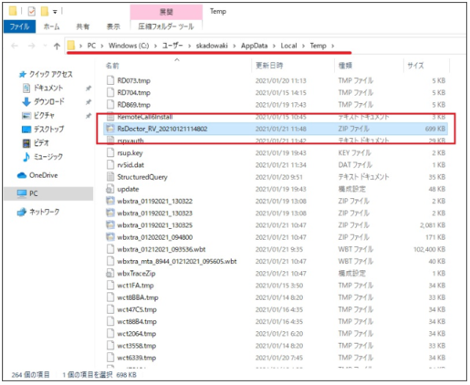The image size is (470, 385).
Task: Click the Local segment in address bar
Action: point(288,46)
